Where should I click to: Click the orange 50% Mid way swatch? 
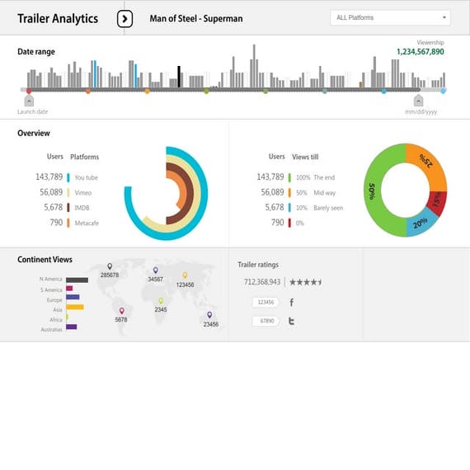(289, 193)
